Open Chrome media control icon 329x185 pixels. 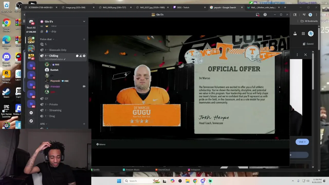304,15
